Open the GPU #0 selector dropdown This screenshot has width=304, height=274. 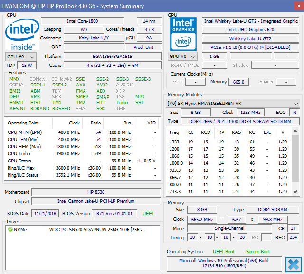coord(182,57)
